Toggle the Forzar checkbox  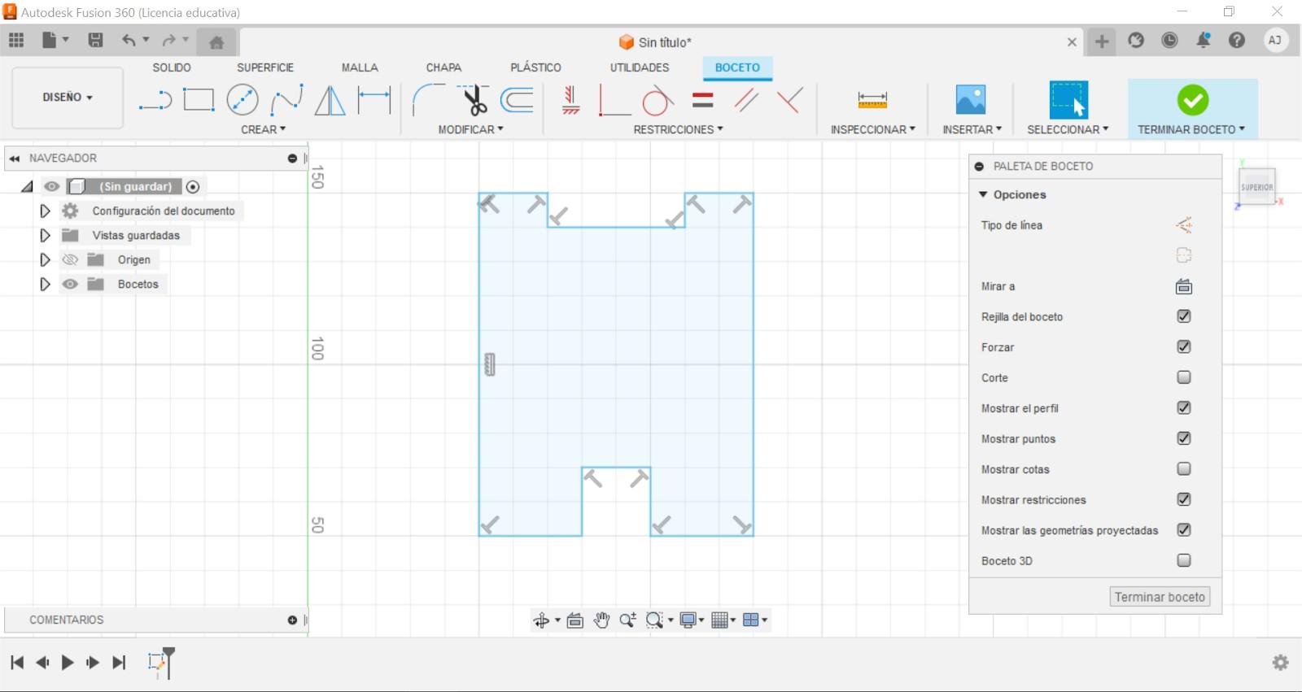(x=1184, y=347)
